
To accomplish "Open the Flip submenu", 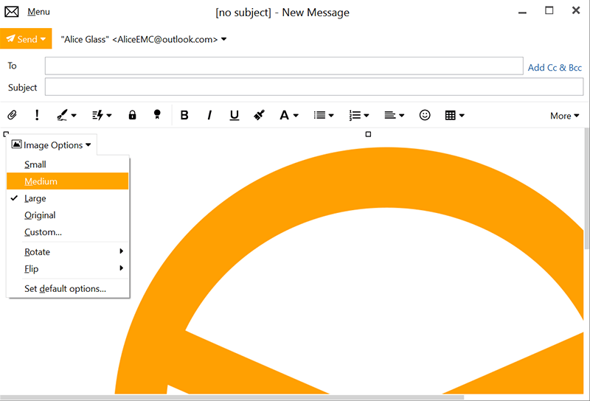I will click(68, 268).
